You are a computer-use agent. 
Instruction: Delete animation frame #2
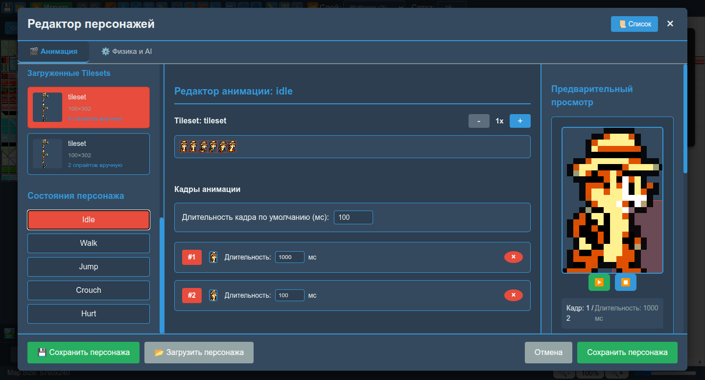(x=514, y=295)
